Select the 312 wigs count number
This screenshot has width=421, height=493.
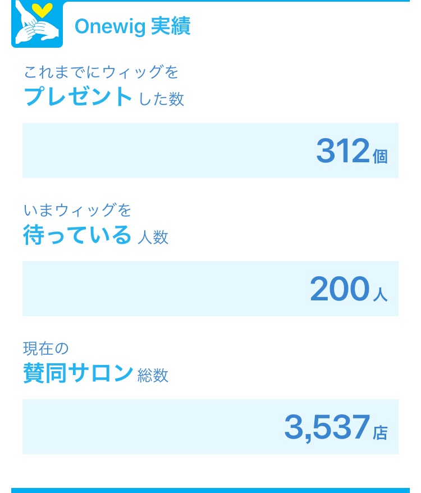point(343,151)
